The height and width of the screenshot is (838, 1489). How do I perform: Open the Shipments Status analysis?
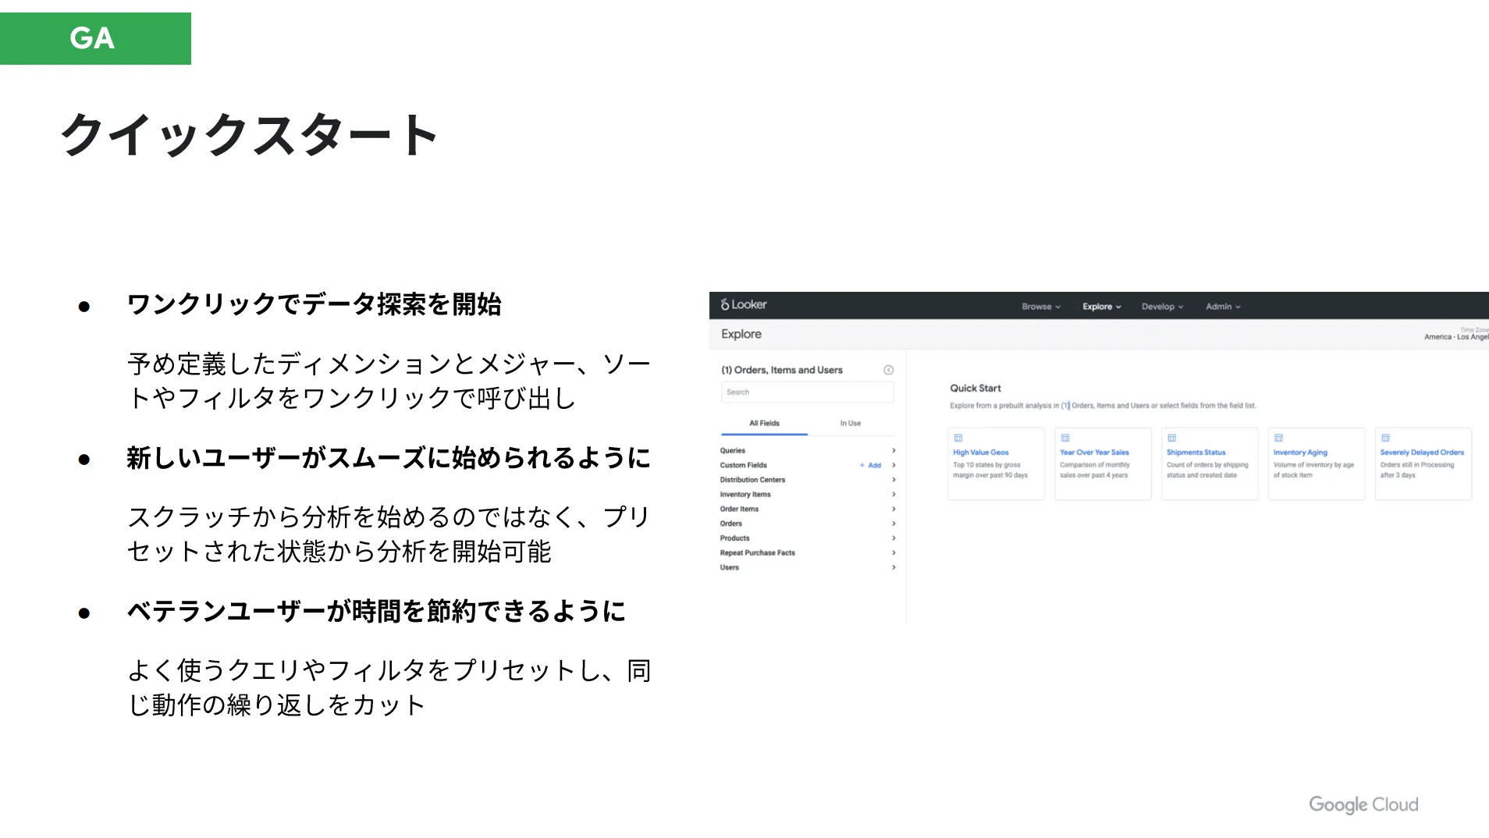[1209, 463]
